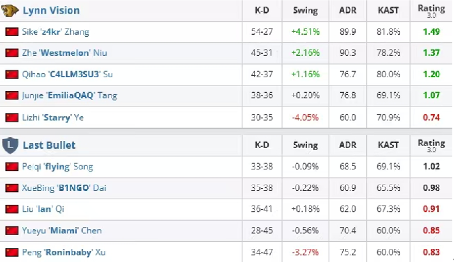The height and width of the screenshot is (262, 454).
Task: Go to XueBing 'B1NGO' Dai's profile
Action: tap(64, 188)
